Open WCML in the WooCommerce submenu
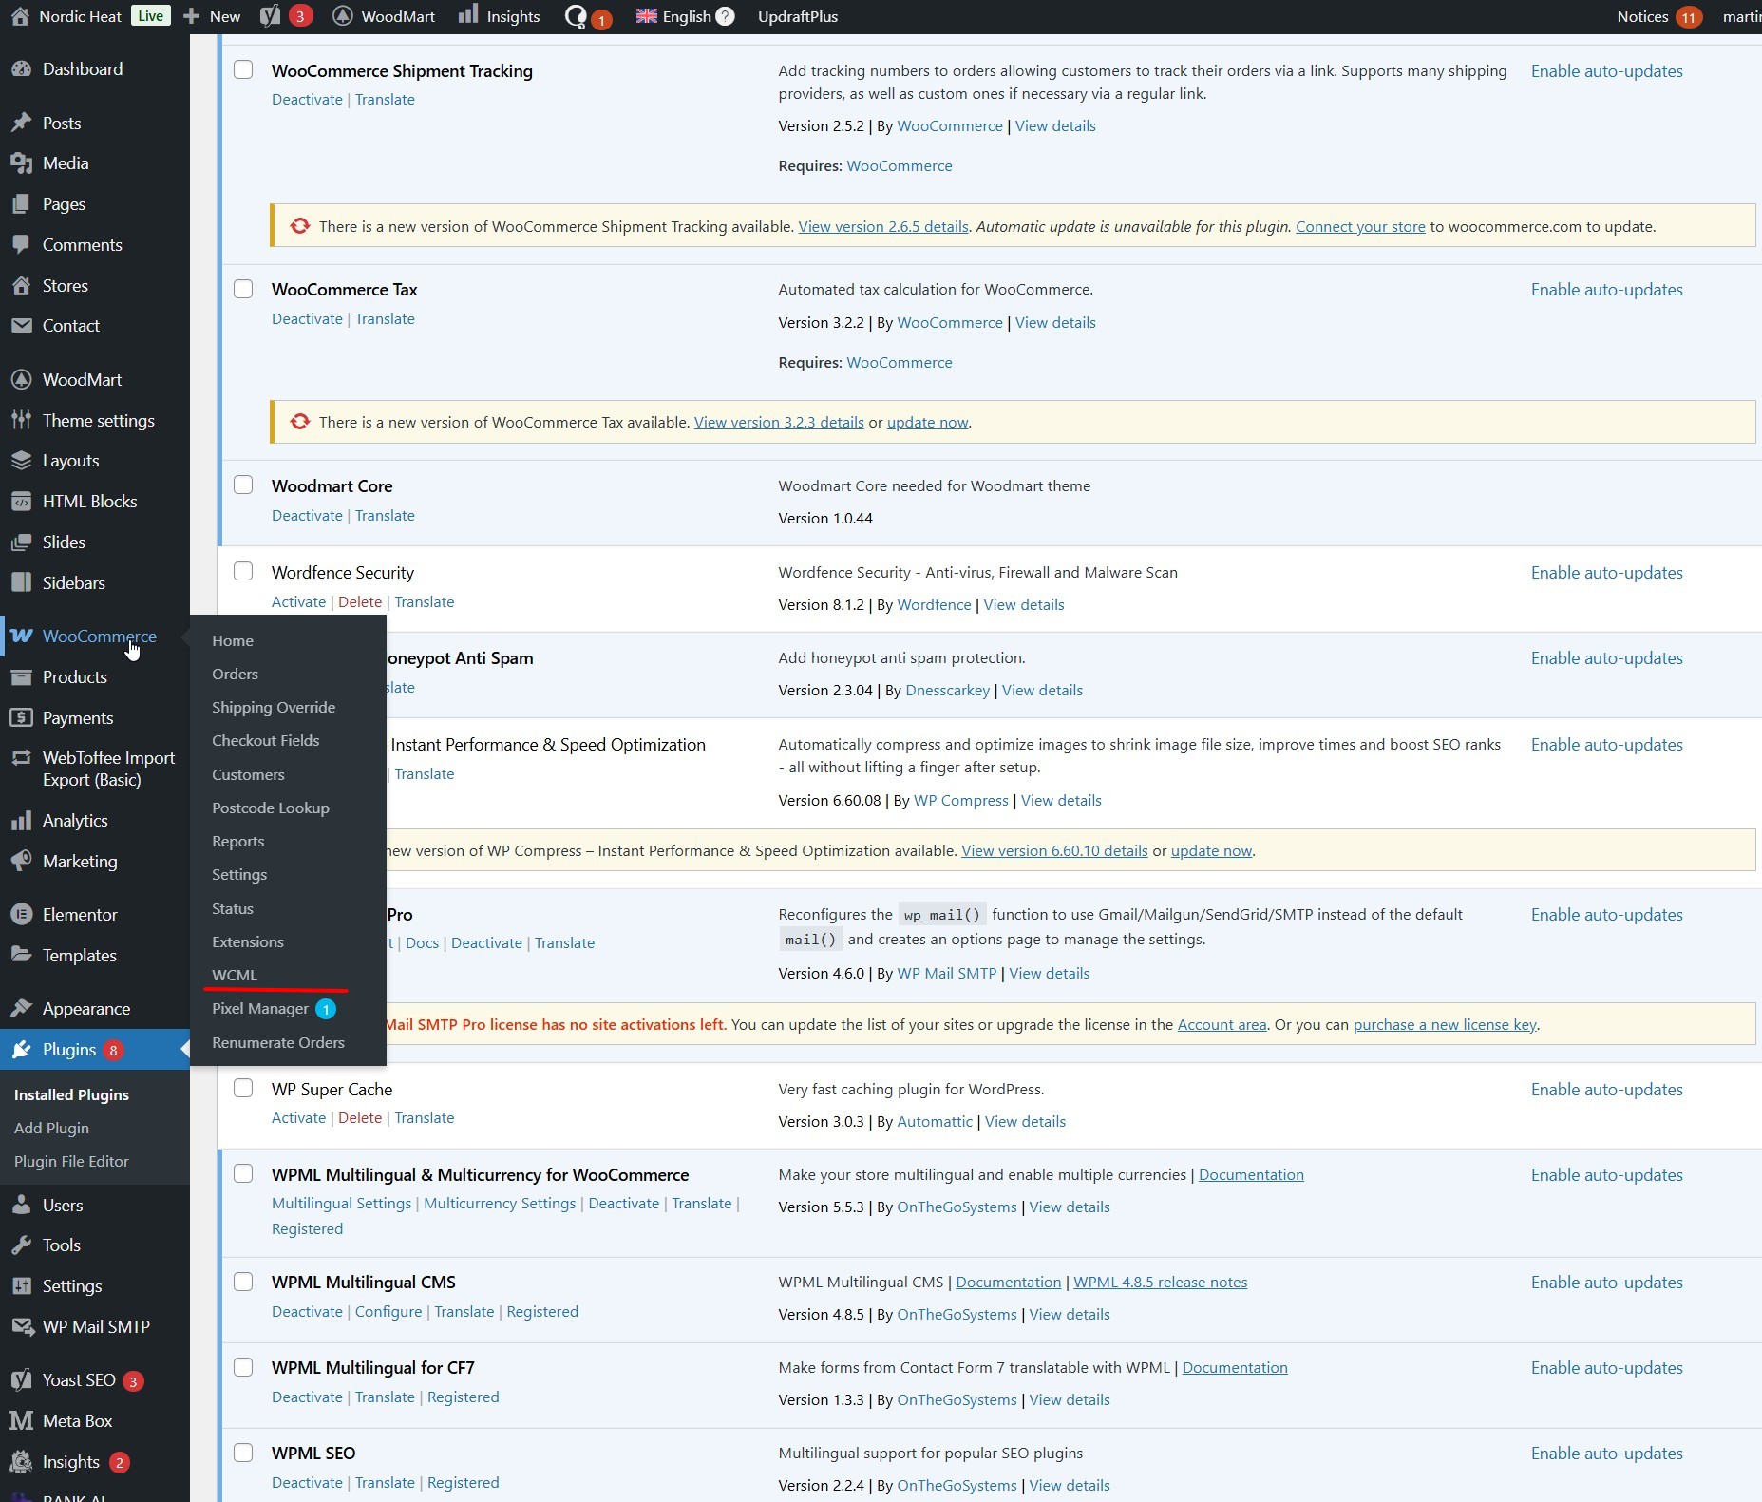The image size is (1762, 1502). click(235, 976)
